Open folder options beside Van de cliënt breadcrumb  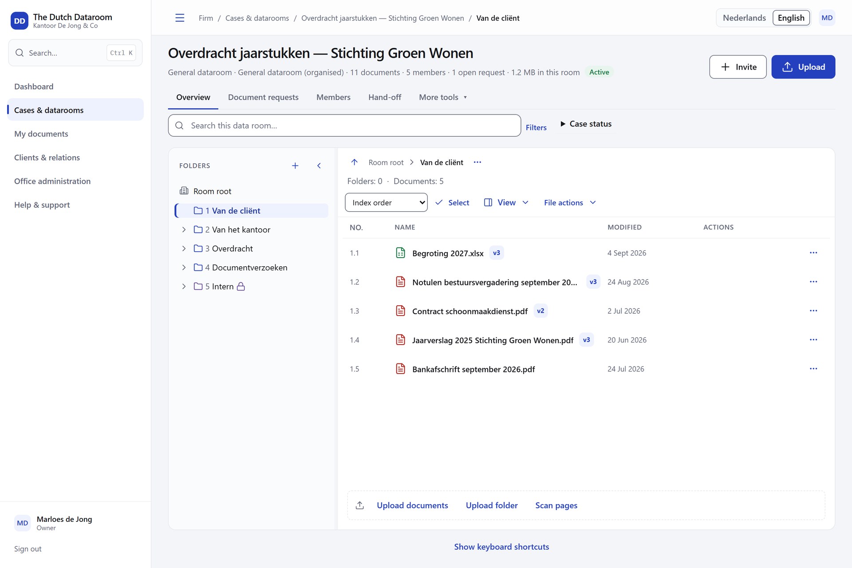477,162
